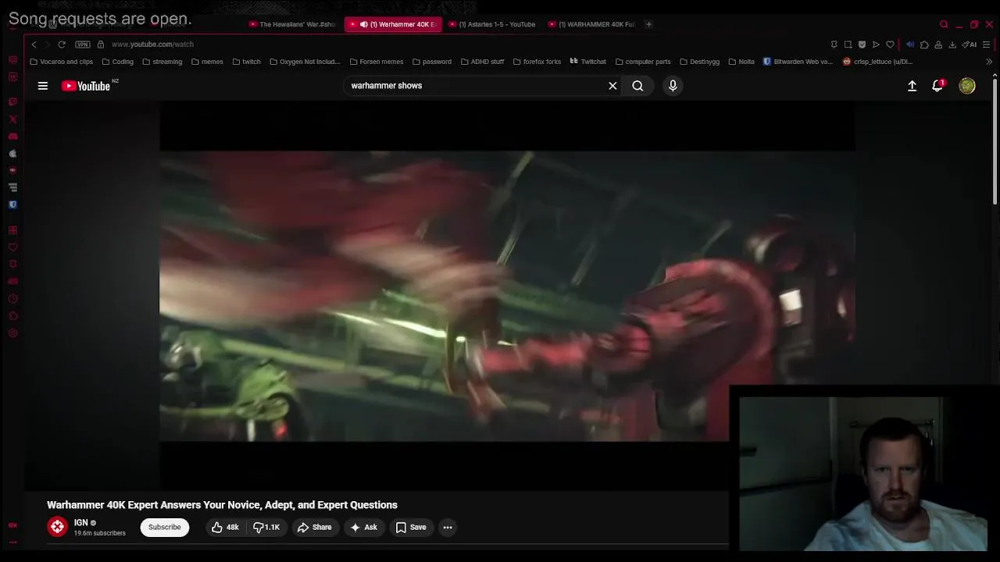Add page to bookmarks with heart icon
Viewport: 1000px width, 562px height.
[890, 44]
